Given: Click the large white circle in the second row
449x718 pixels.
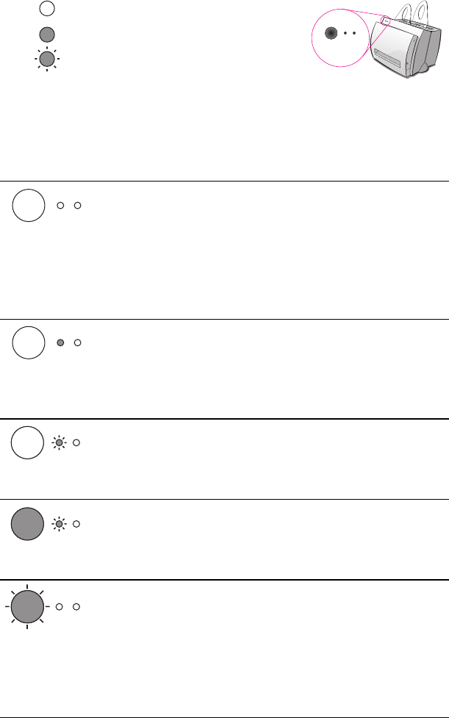Looking at the screenshot, I should [x=29, y=342].
